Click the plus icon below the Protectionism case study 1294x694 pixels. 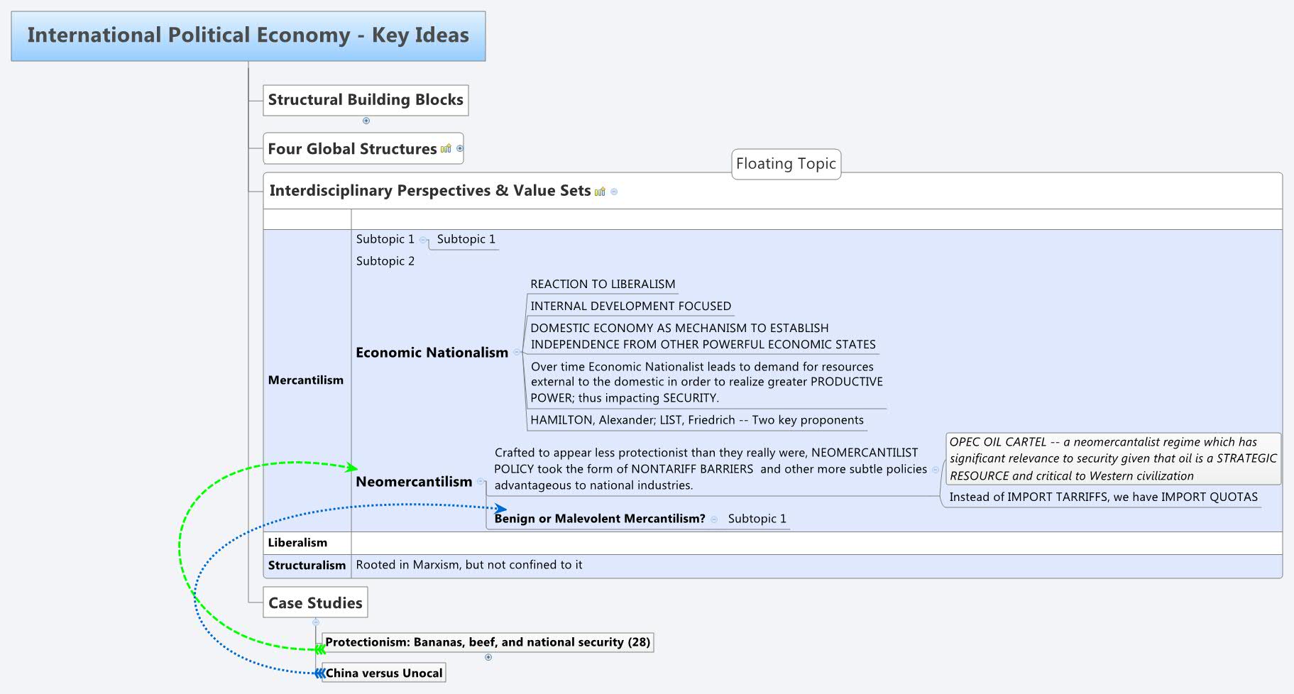[x=487, y=657]
